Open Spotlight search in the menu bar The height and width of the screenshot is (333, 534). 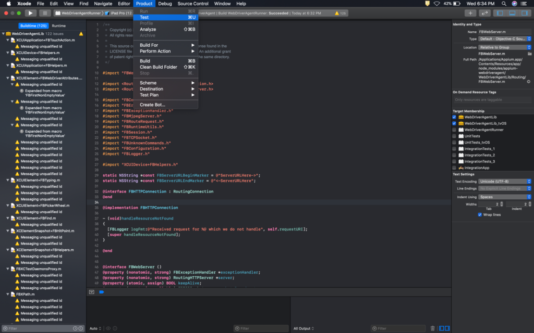[504, 4]
